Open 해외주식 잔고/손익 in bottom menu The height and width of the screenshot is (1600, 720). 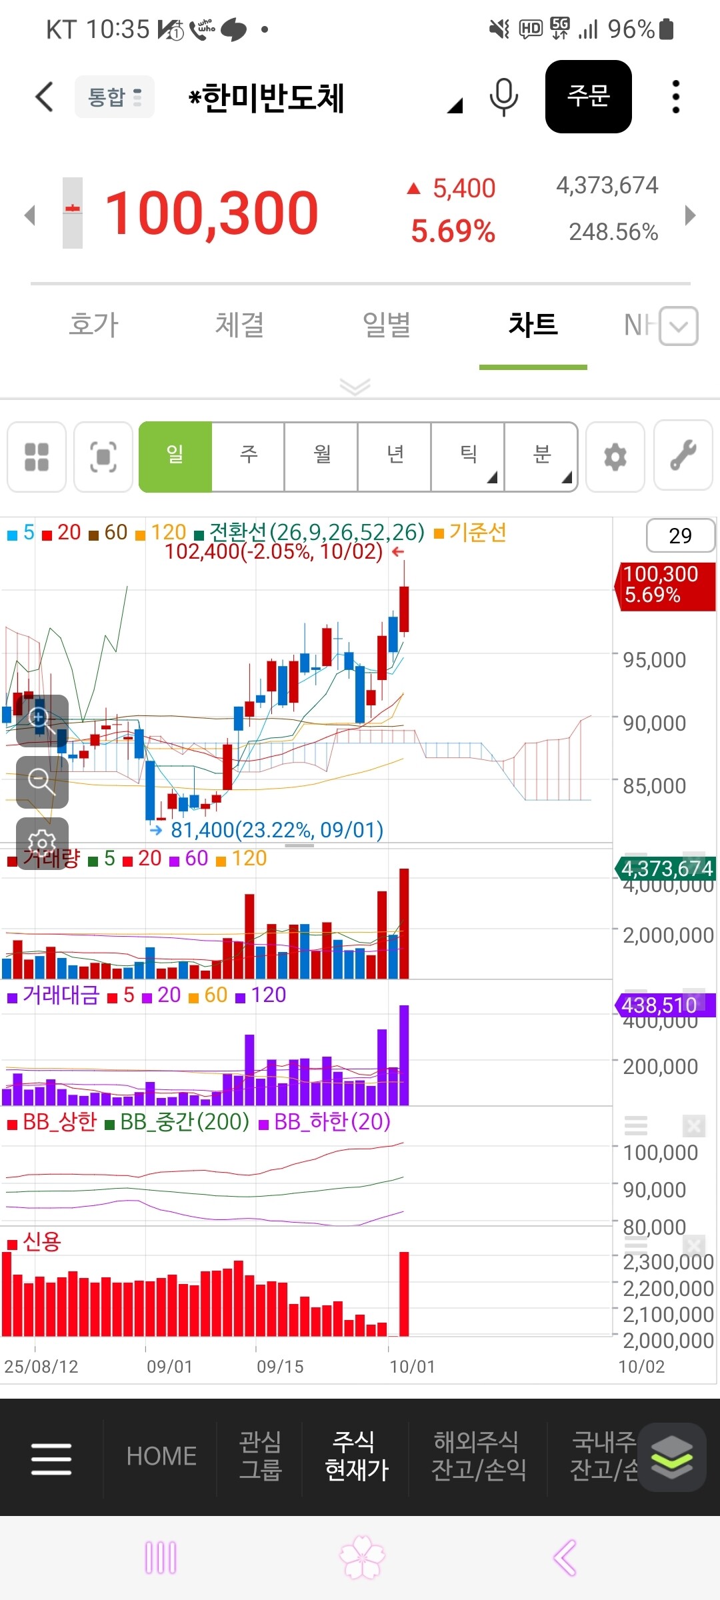coord(479,1455)
